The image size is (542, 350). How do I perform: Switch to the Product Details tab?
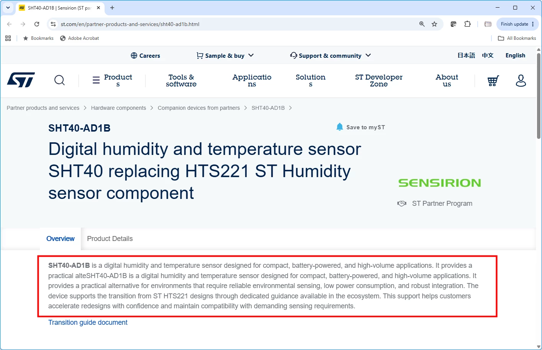click(110, 239)
